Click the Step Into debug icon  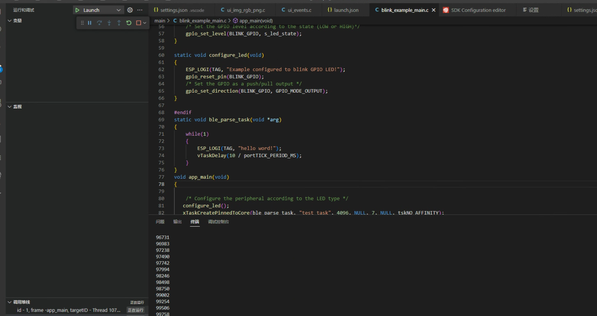coord(109,23)
